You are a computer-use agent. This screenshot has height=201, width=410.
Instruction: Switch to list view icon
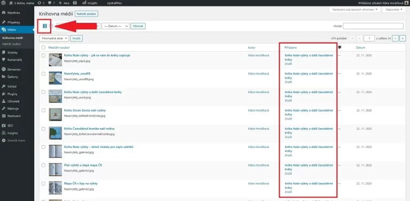click(45, 26)
